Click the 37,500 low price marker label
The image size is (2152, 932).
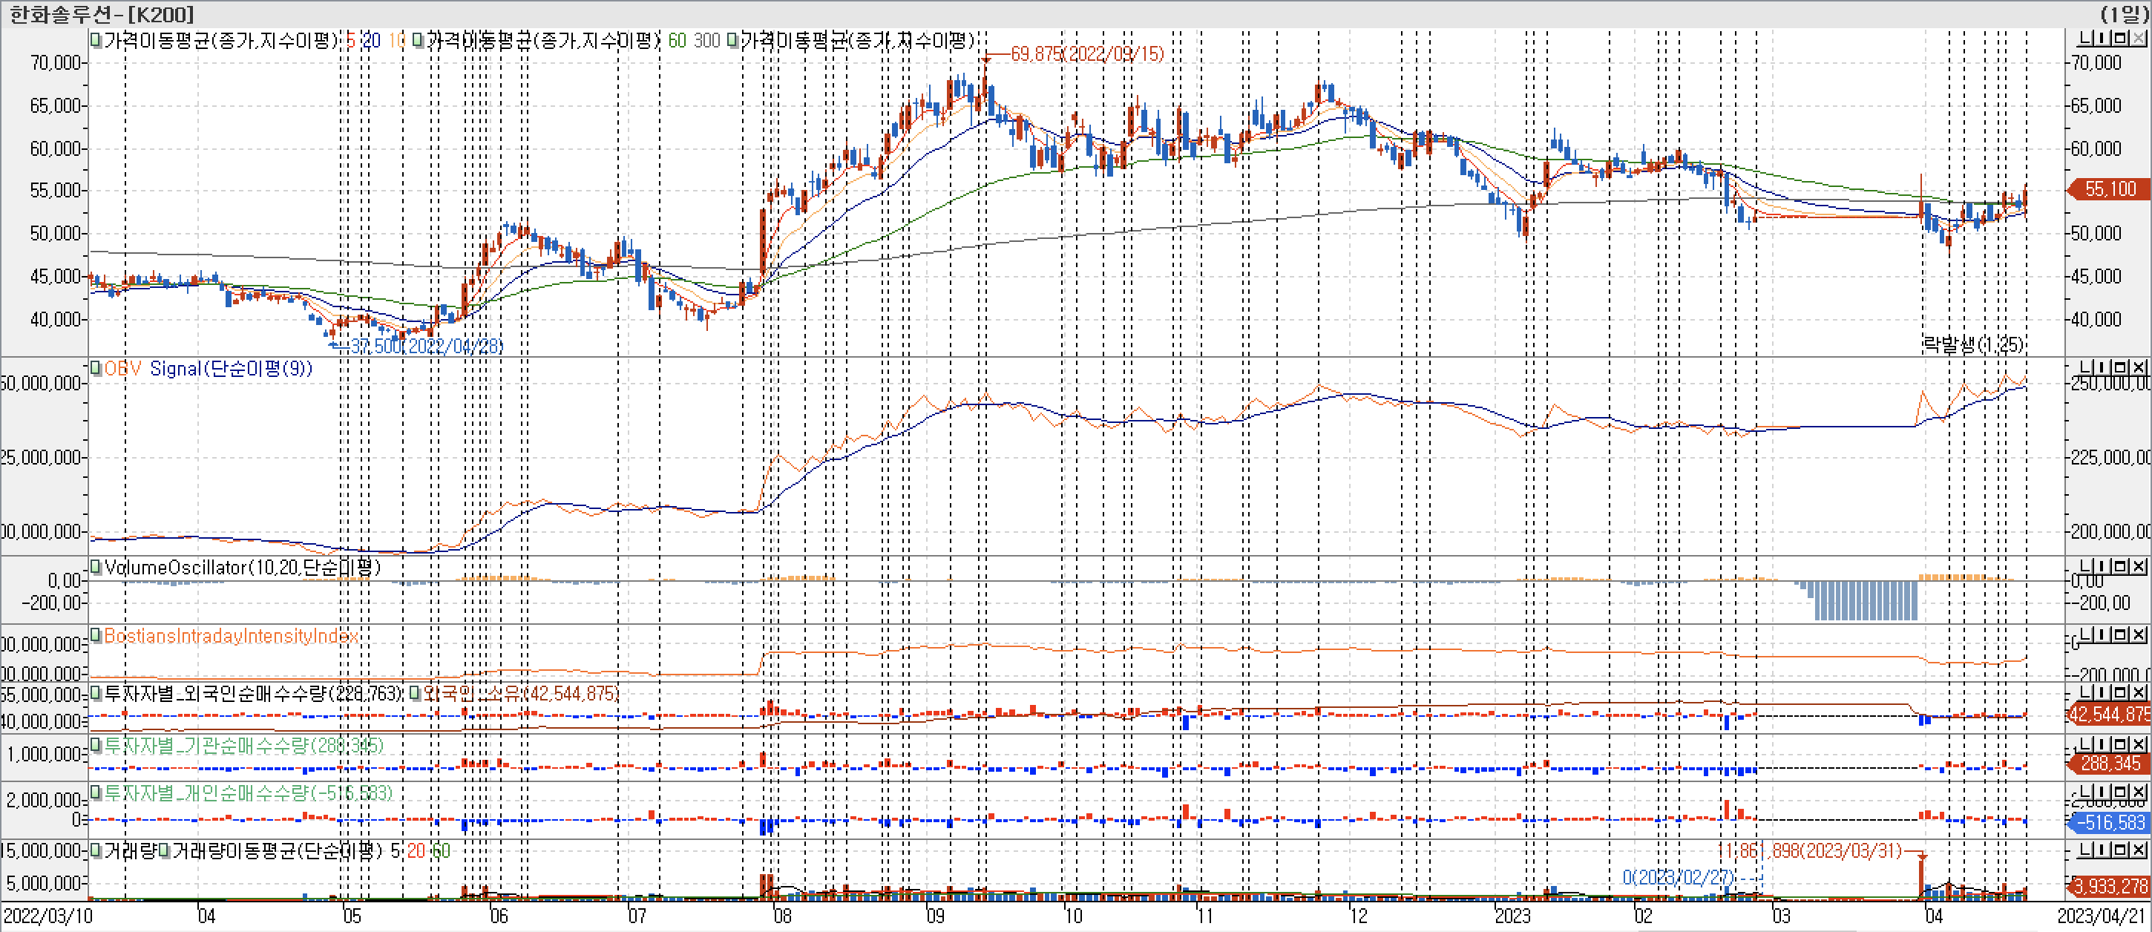426,346
